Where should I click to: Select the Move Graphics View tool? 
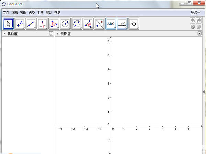click(134, 24)
